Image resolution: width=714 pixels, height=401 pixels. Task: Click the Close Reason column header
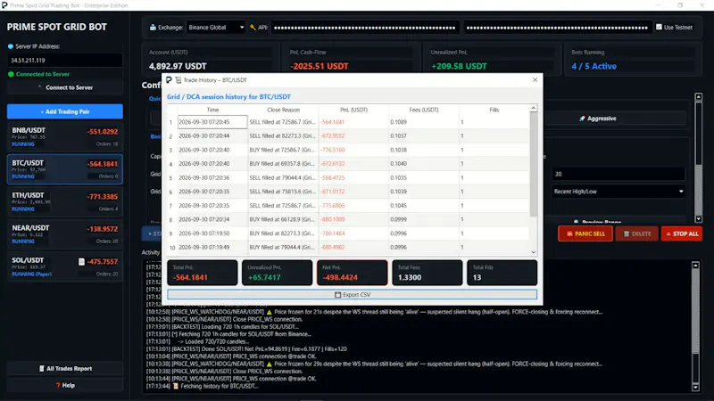(283, 110)
